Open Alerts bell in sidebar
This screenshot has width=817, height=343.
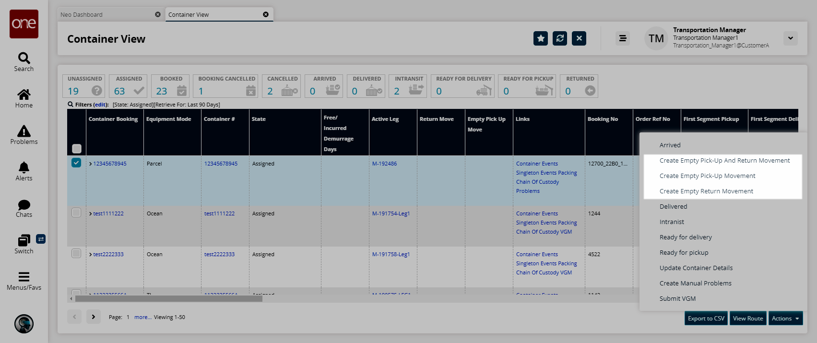[x=24, y=171]
